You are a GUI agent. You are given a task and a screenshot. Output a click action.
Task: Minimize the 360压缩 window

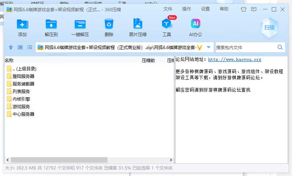click(x=265, y=9)
